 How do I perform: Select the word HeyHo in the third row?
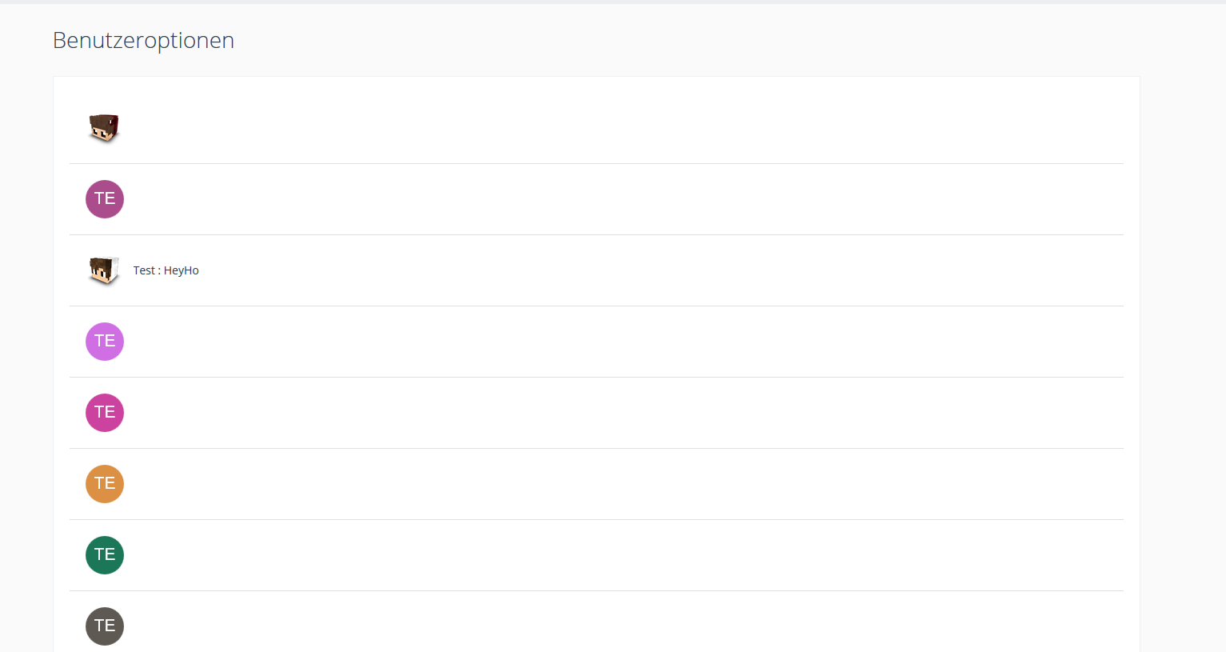(182, 270)
